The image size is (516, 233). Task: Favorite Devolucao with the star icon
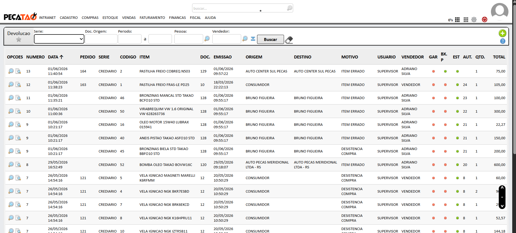coord(19,40)
